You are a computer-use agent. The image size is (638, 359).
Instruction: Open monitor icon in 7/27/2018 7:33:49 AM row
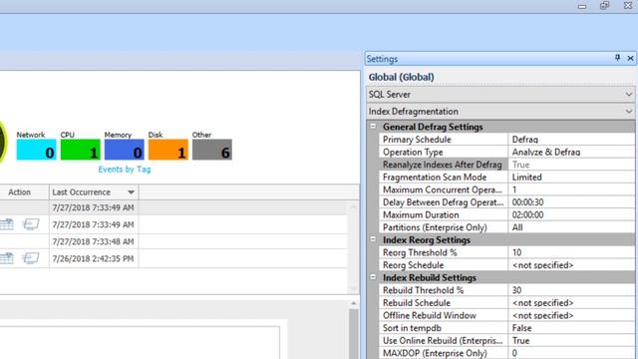31,224
